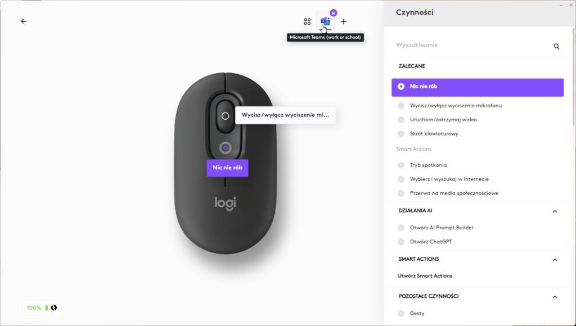The height and width of the screenshot is (326, 576).
Task: Go back using the left arrow
Action: pos(24,21)
